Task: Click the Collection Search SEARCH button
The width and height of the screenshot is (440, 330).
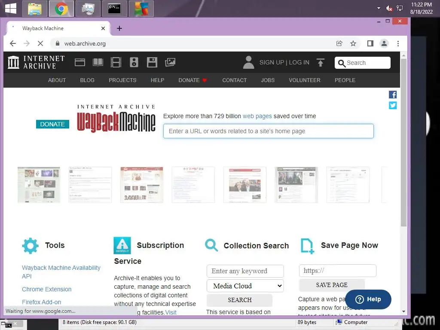Action: 240,300
